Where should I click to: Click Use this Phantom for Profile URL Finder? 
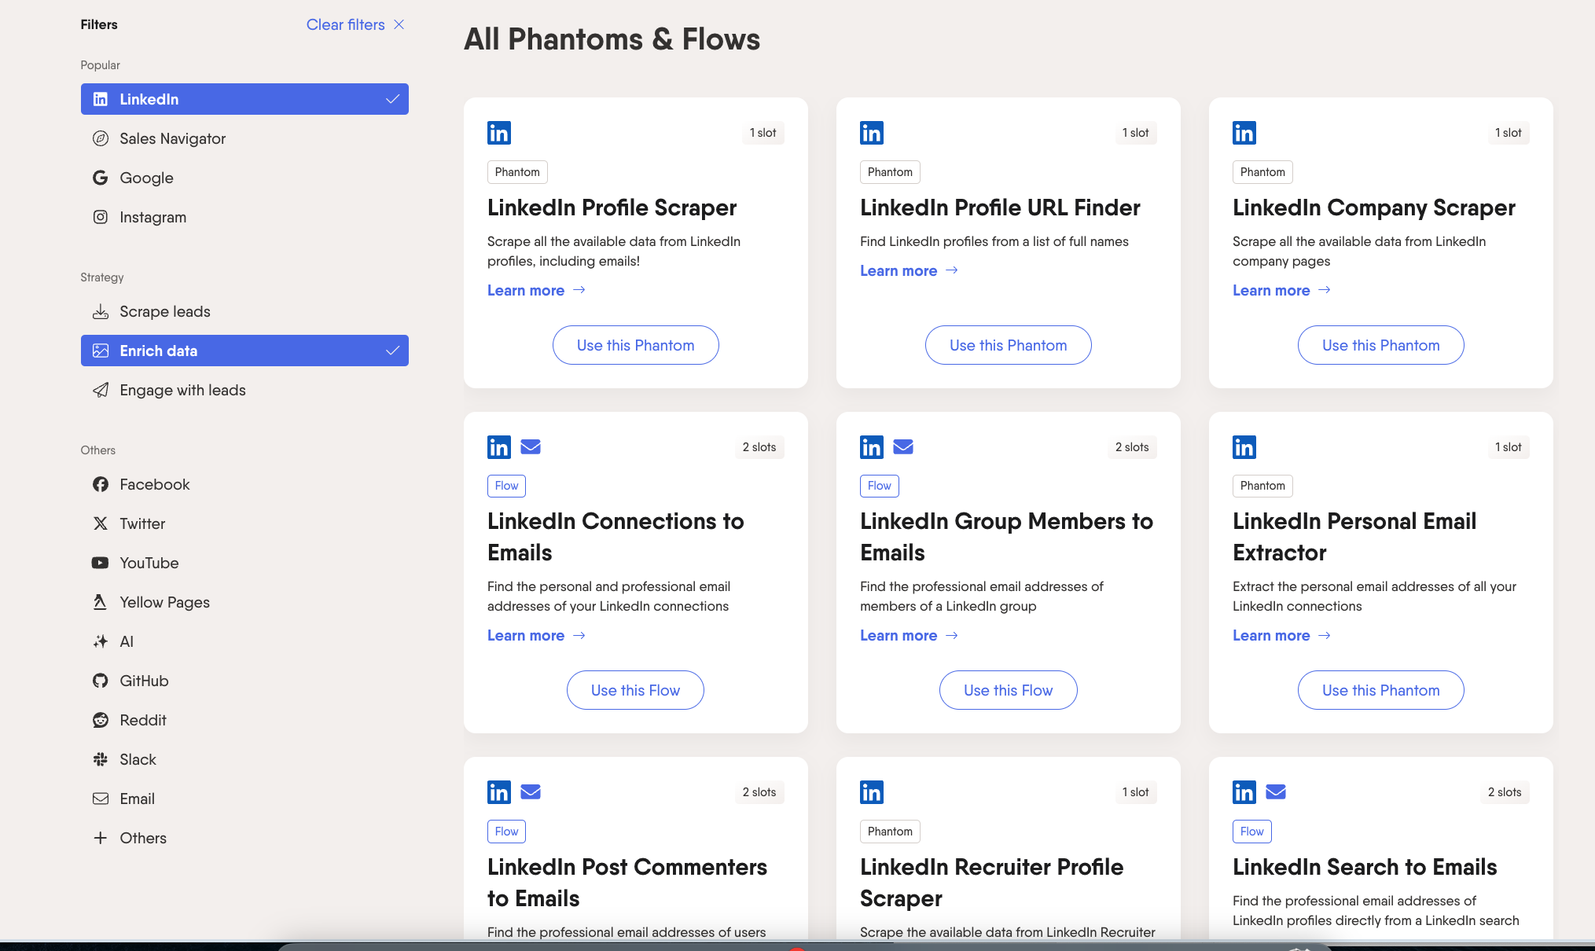click(x=1008, y=345)
